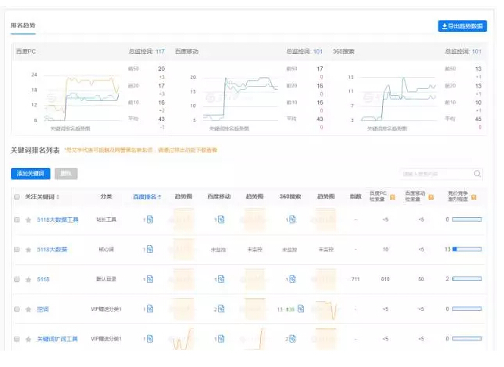Select the checkbox for 挖词 row
504x367 pixels.
coord(17,309)
